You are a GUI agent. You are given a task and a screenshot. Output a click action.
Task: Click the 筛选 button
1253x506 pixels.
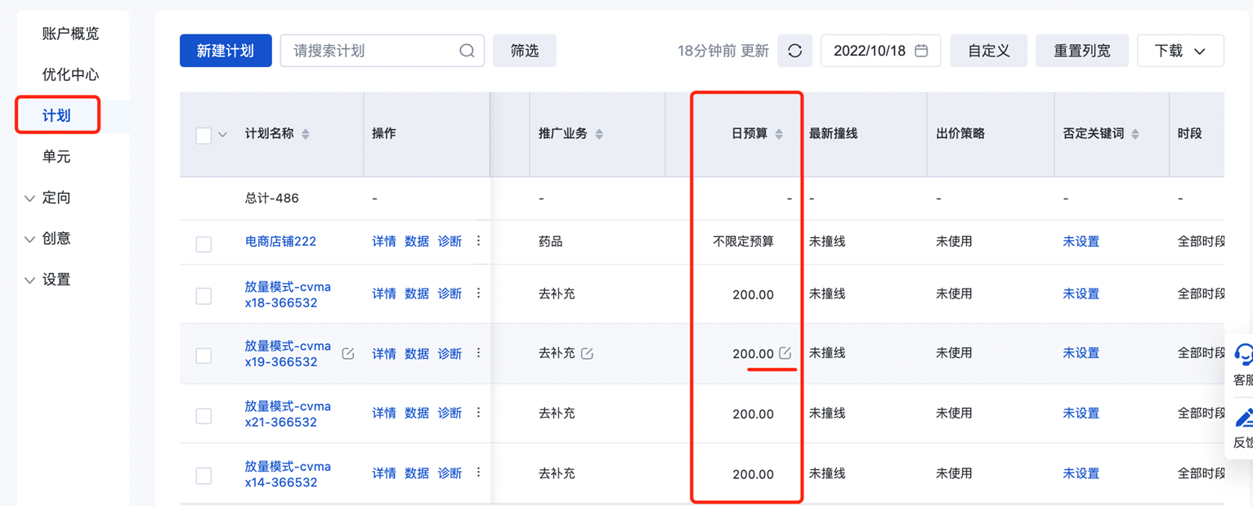coord(525,51)
